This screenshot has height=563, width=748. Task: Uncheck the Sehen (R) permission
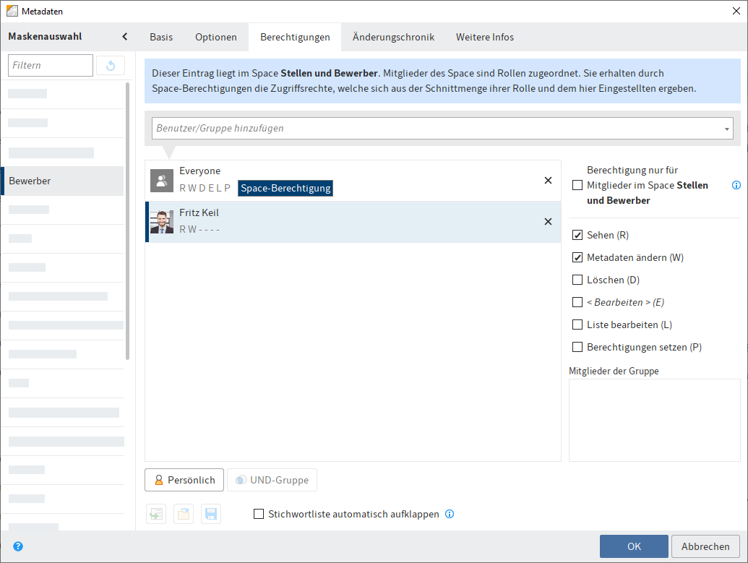point(577,235)
